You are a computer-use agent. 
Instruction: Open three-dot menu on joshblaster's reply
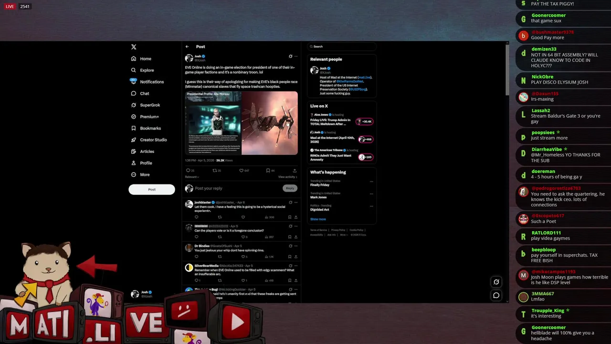click(296, 203)
